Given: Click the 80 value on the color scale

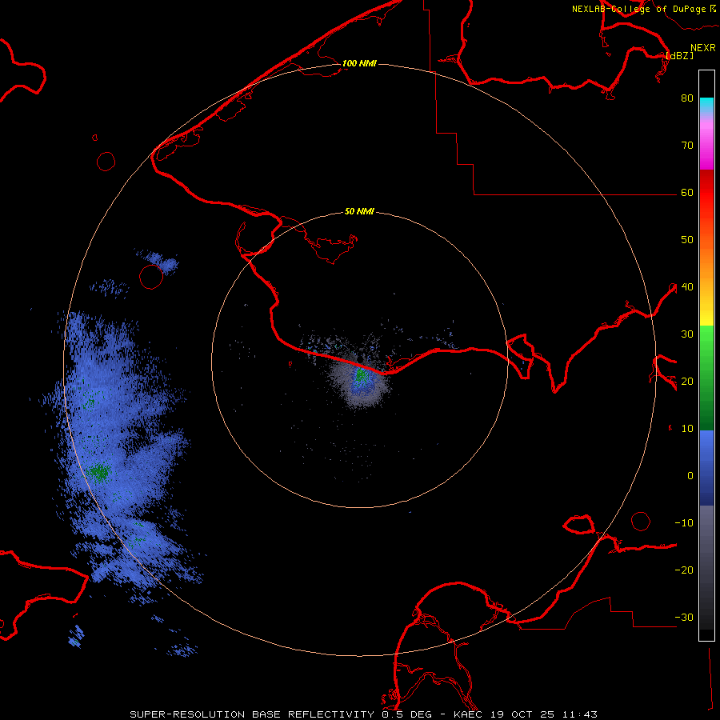Looking at the screenshot, I should coord(687,98).
